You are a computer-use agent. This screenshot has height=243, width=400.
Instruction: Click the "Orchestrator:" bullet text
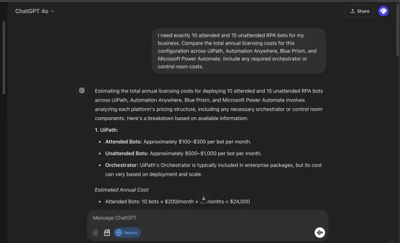(122, 165)
